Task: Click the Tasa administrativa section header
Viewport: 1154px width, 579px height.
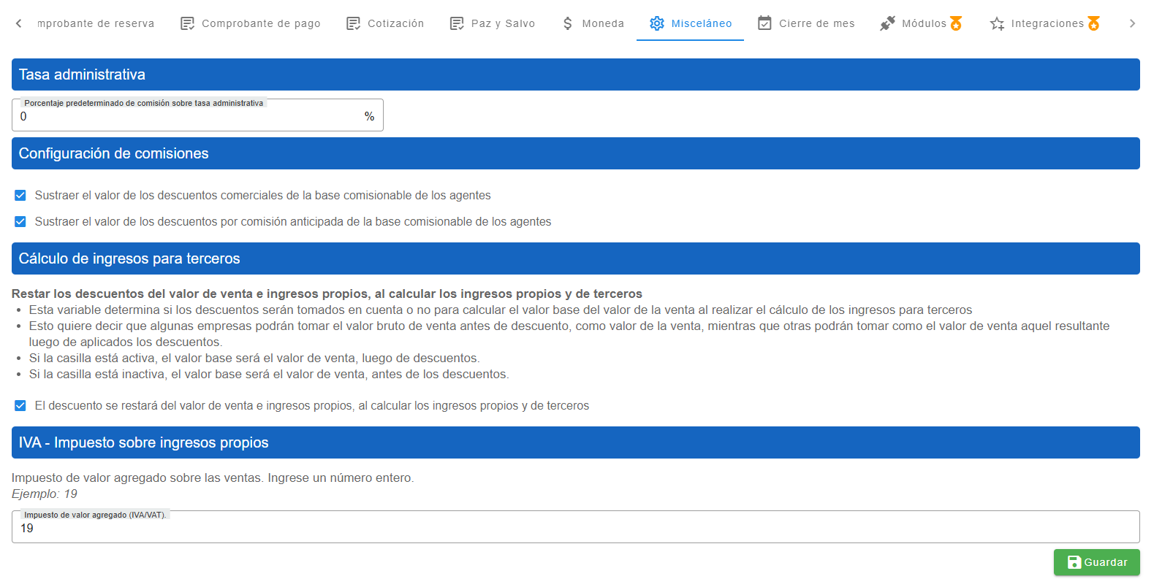Action: [575, 74]
